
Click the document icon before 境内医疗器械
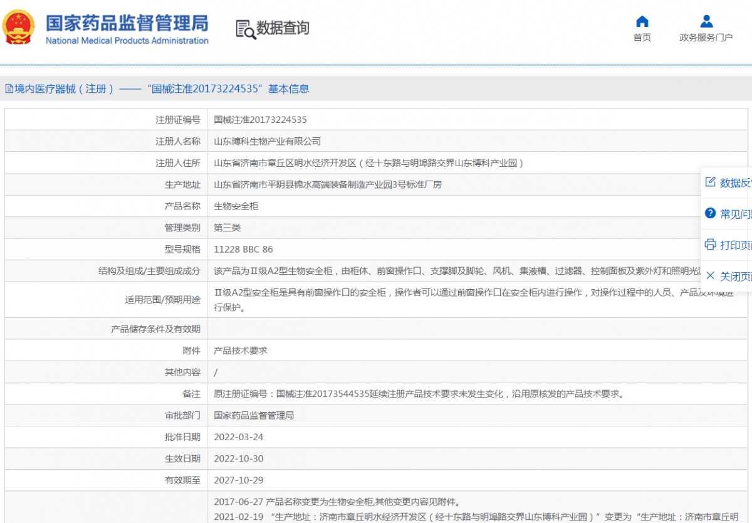(x=9, y=89)
